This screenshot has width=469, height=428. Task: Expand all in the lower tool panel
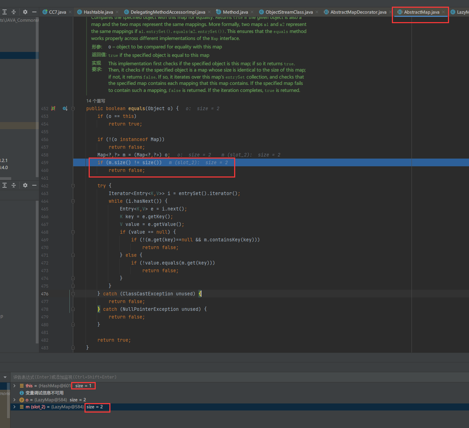[4, 185]
